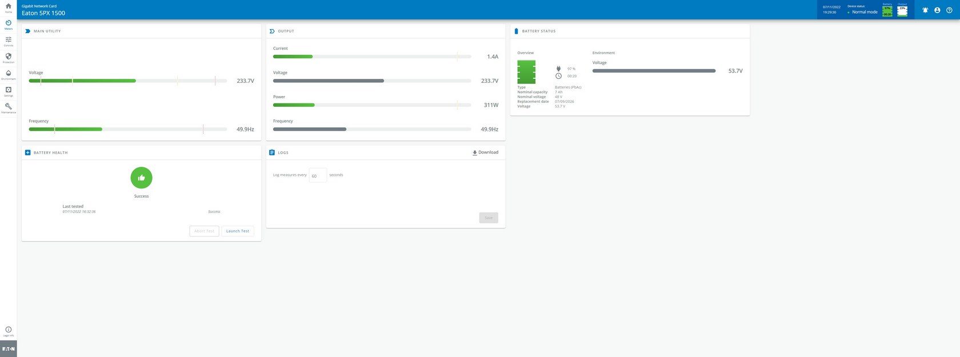Open the Settings section
This screenshot has height=357, width=960.
[x=9, y=91]
